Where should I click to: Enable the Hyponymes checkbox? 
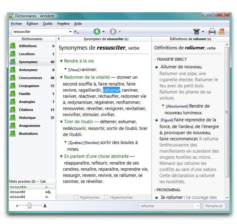[76, 197]
